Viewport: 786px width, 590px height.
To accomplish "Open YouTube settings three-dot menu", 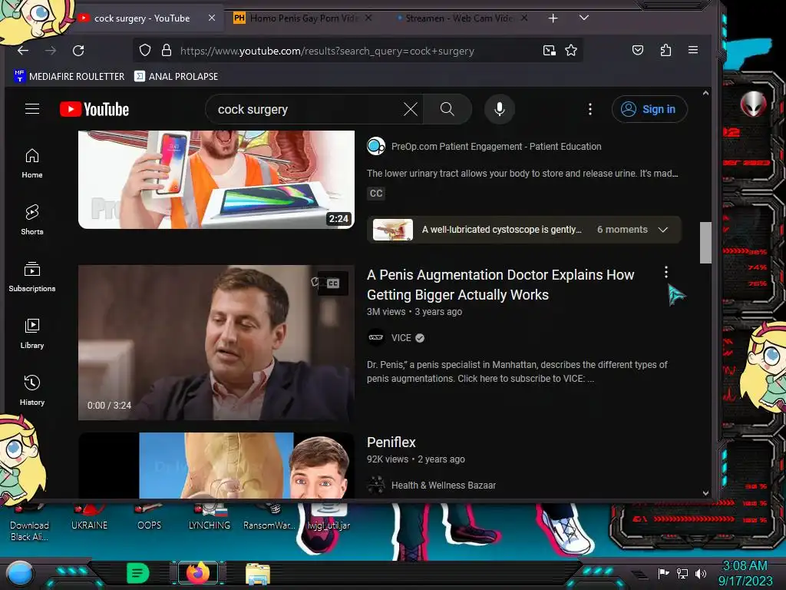I will tap(590, 109).
